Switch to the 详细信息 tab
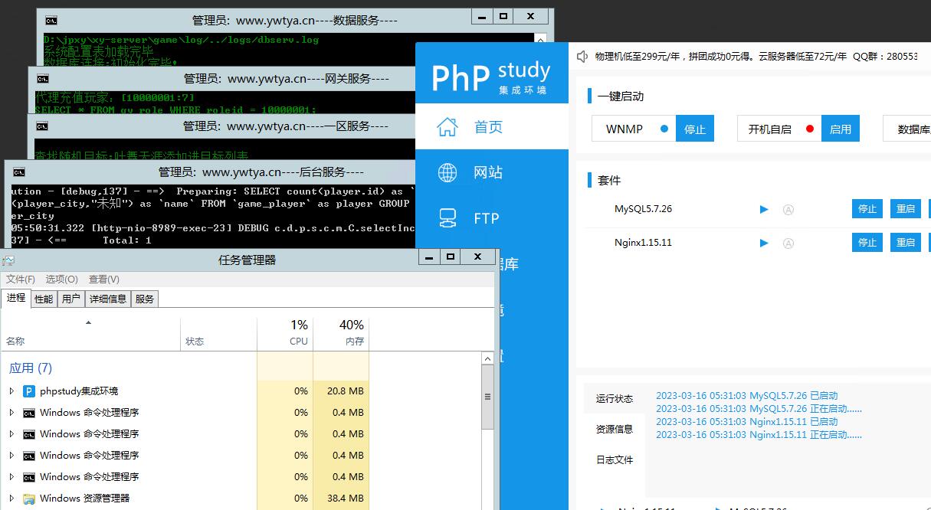 [x=108, y=299]
